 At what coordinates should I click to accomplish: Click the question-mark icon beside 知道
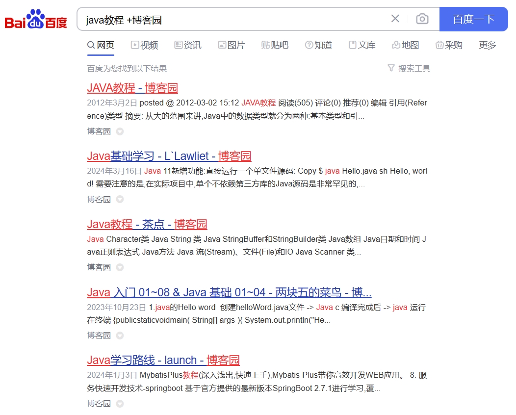[x=309, y=45]
